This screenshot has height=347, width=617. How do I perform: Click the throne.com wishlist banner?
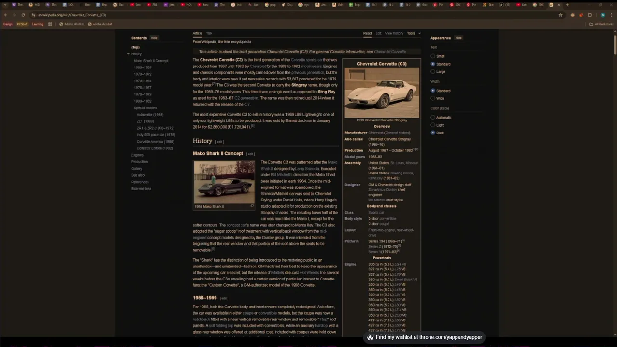pyautogui.click(x=425, y=337)
